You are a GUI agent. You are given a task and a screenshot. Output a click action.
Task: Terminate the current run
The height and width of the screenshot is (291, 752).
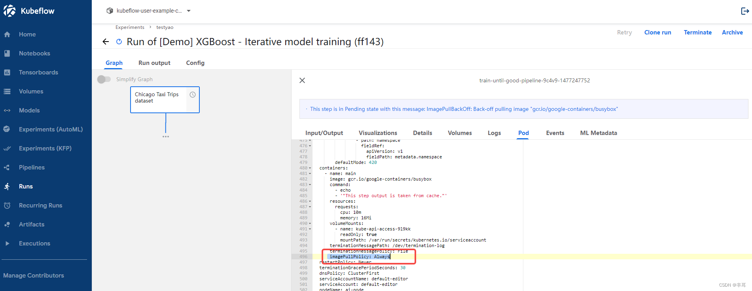697,32
